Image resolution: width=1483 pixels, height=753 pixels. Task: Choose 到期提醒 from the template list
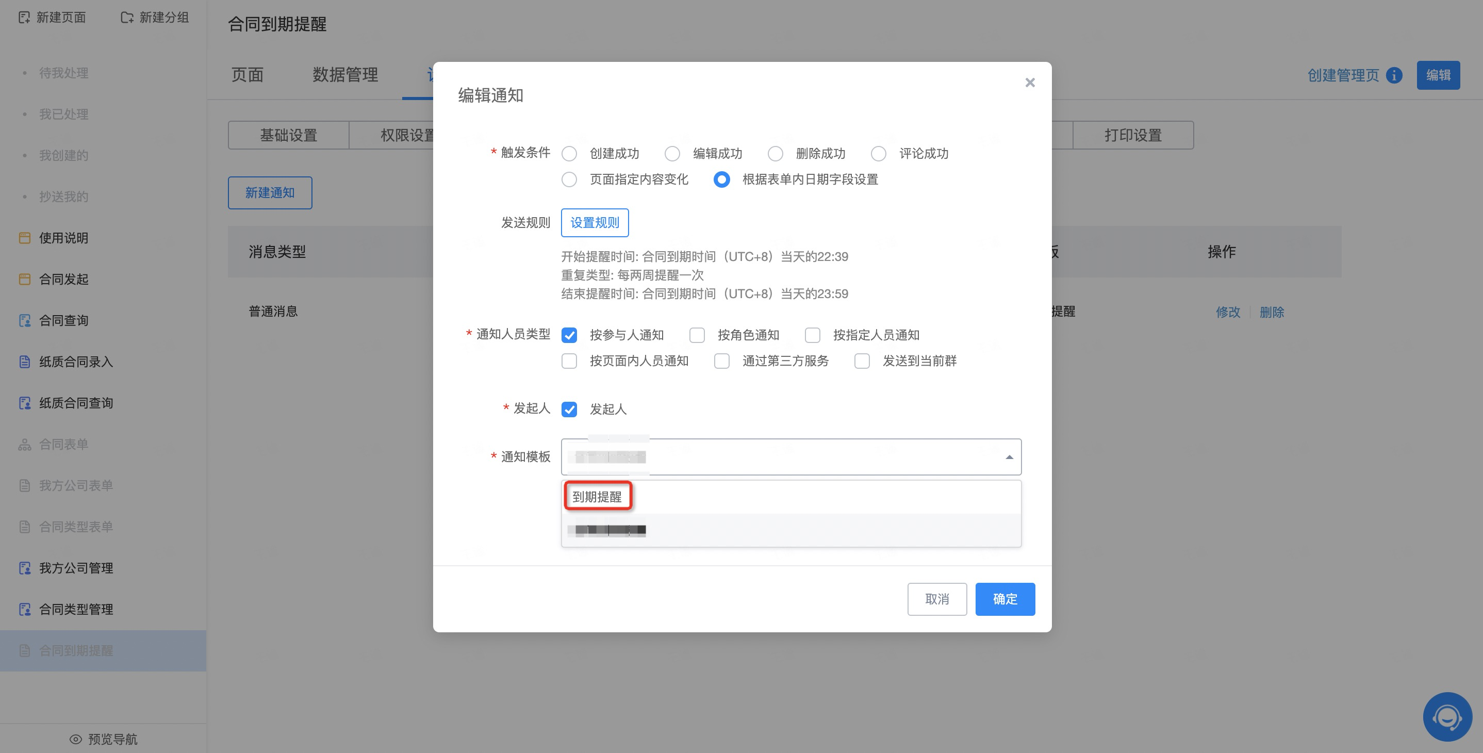coord(597,497)
